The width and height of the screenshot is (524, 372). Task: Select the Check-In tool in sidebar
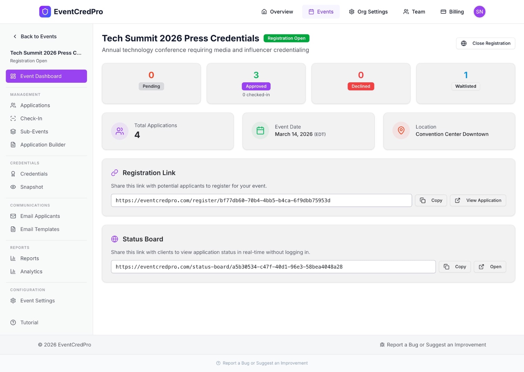point(31,118)
